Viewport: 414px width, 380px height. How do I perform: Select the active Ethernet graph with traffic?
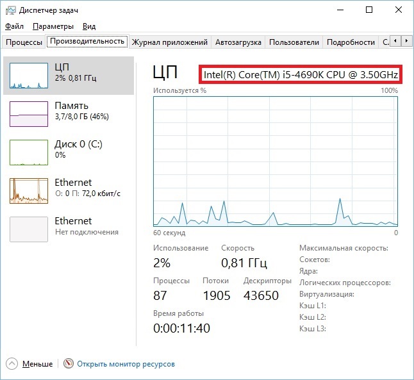click(x=29, y=191)
